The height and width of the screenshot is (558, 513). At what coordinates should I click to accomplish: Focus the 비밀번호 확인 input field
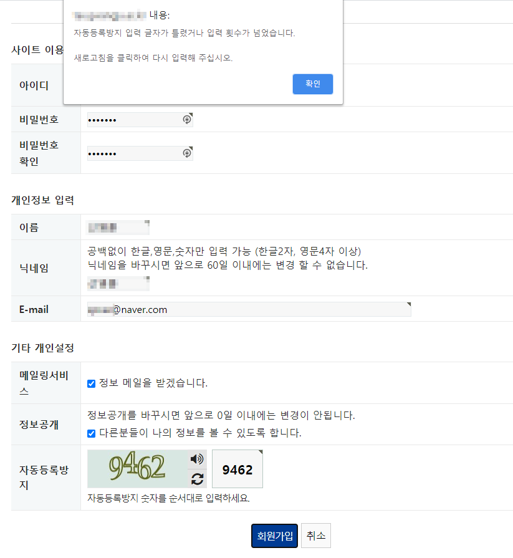coord(140,153)
